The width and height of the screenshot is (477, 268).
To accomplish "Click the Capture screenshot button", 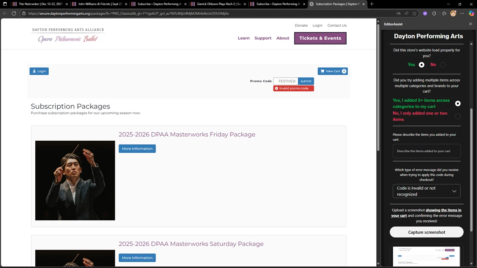I will (426, 232).
